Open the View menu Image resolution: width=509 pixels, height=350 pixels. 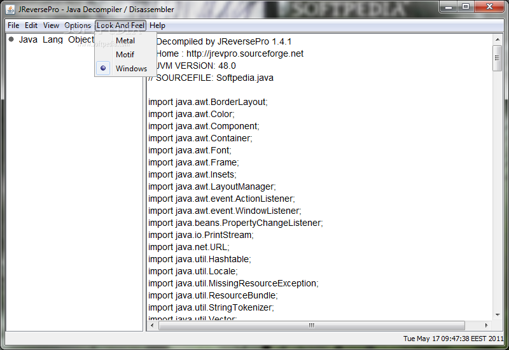pyautogui.click(x=51, y=25)
